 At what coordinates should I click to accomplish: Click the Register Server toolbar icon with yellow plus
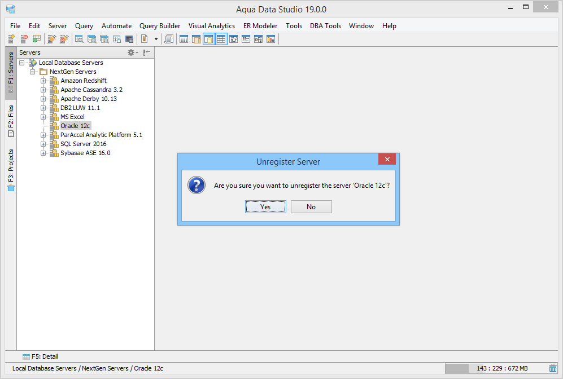click(11, 39)
